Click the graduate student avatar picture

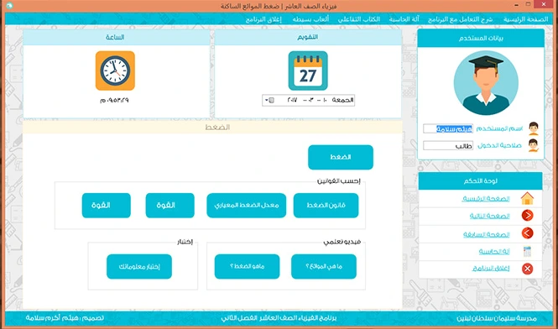click(x=486, y=82)
